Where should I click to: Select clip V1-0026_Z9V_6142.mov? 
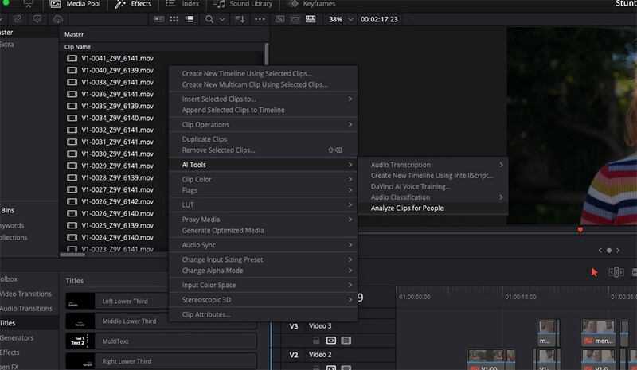pyautogui.click(x=117, y=202)
